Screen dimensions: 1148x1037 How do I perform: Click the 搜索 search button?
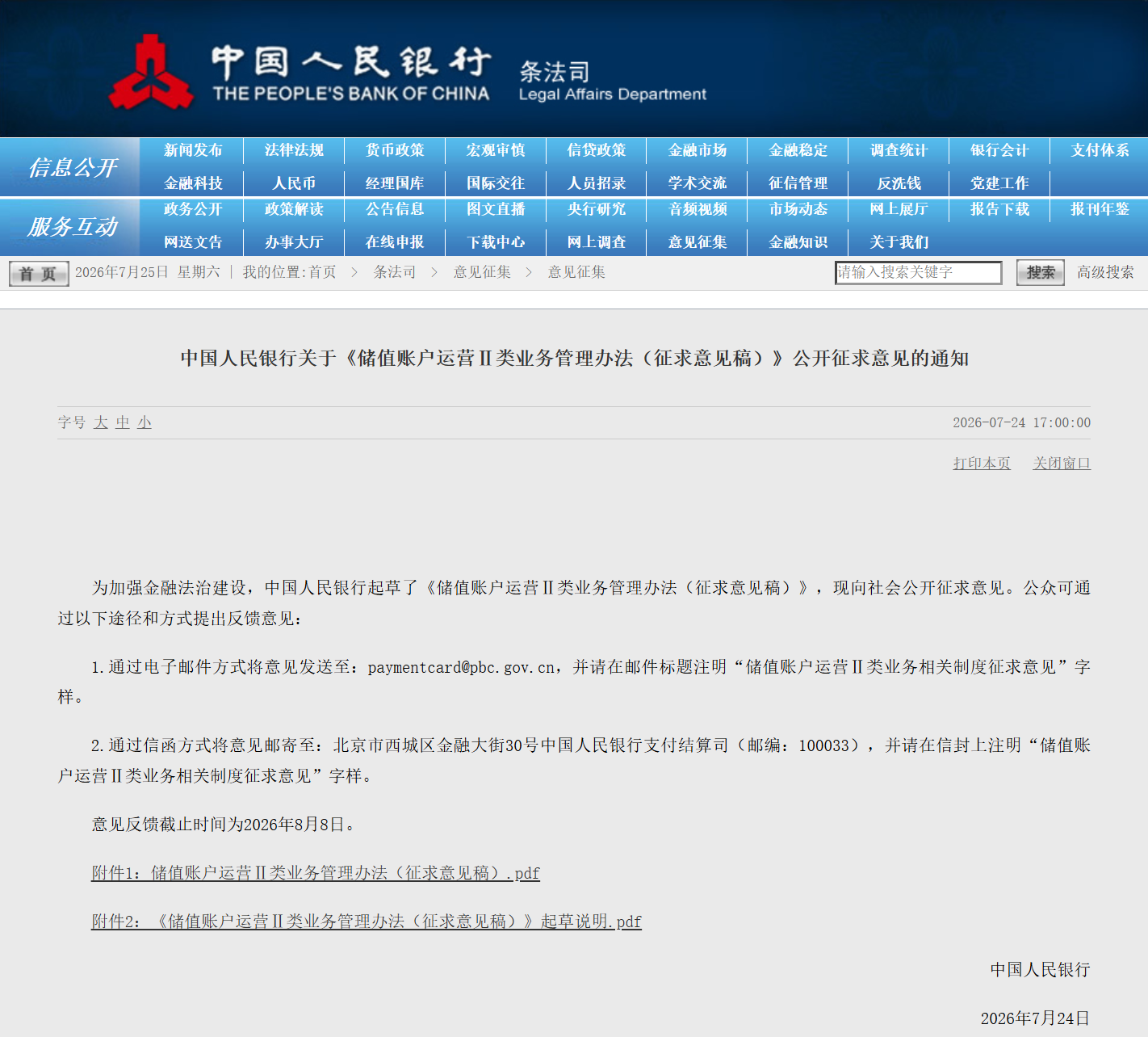click(1041, 272)
